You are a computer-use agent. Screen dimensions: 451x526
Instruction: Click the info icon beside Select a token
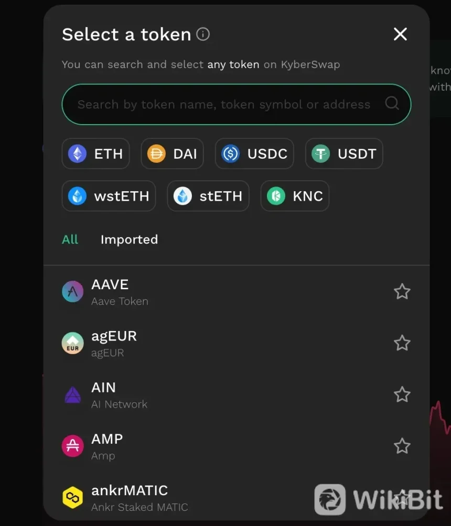tap(203, 35)
